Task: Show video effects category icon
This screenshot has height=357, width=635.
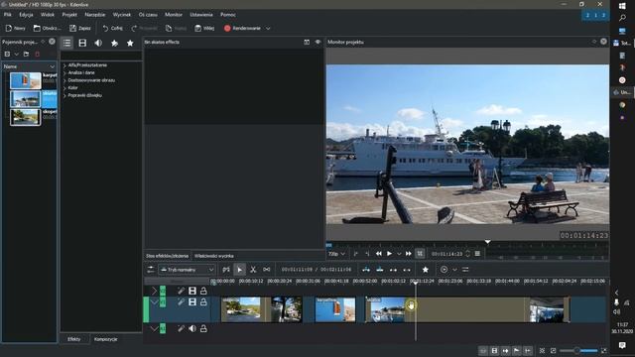Action: [82, 43]
